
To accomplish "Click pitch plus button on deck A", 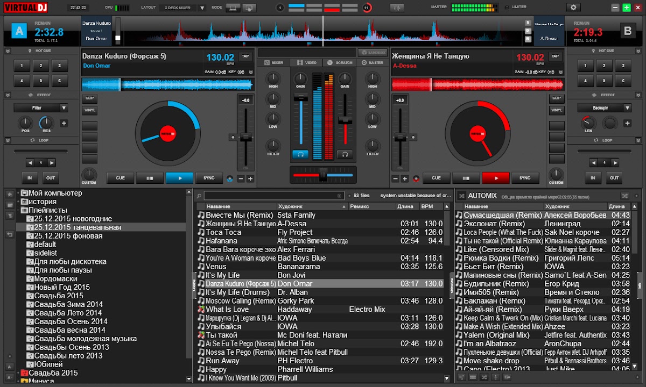I will (x=250, y=178).
